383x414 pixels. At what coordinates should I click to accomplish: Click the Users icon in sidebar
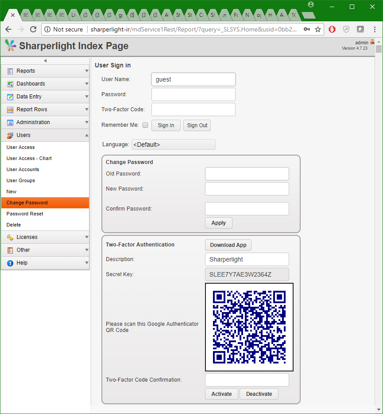10,136
